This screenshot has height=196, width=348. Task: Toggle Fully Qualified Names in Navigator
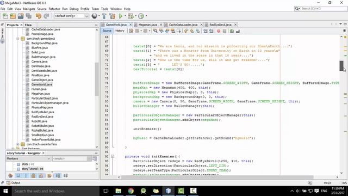[x=49, y=175]
